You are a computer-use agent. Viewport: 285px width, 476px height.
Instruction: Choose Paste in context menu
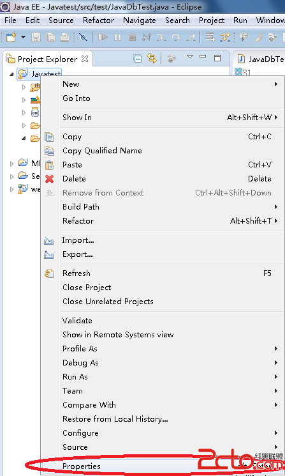pyautogui.click(x=162, y=165)
